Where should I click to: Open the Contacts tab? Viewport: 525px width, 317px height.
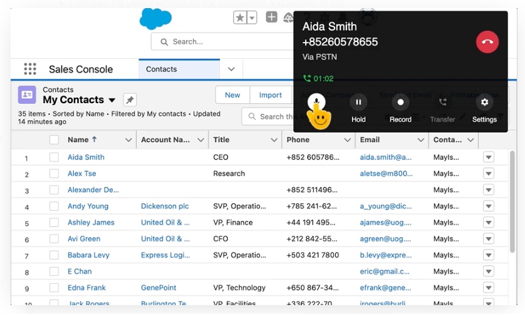click(179, 69)
